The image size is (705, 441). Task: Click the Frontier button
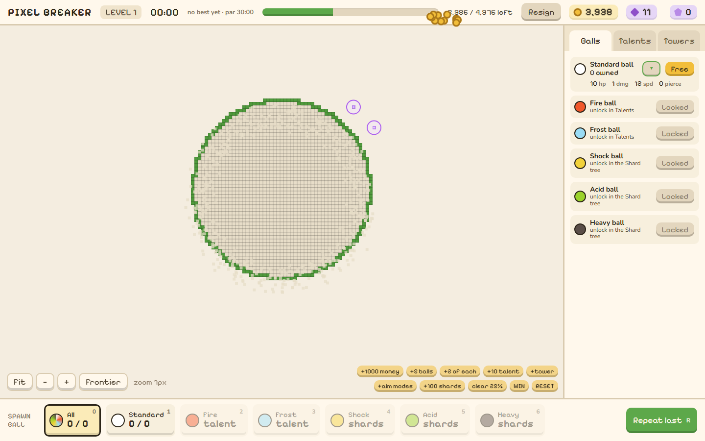click(x=103, y=382)
